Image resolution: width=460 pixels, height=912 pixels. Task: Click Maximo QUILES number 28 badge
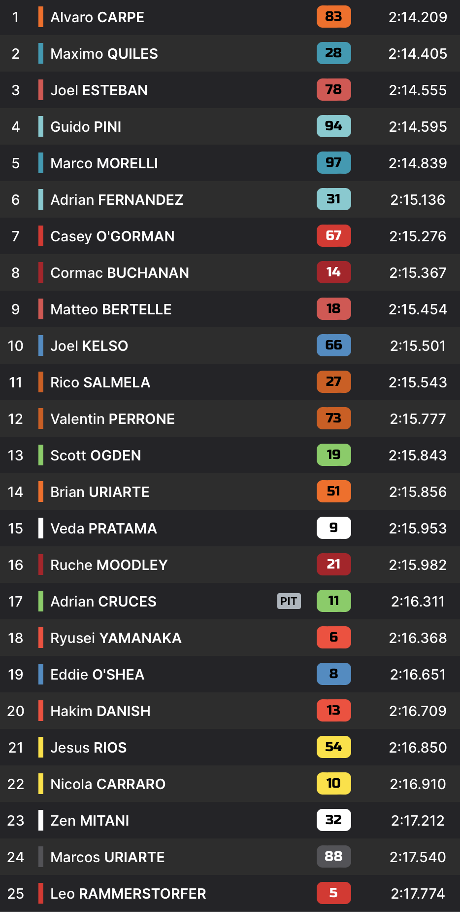tap(333, 53)
